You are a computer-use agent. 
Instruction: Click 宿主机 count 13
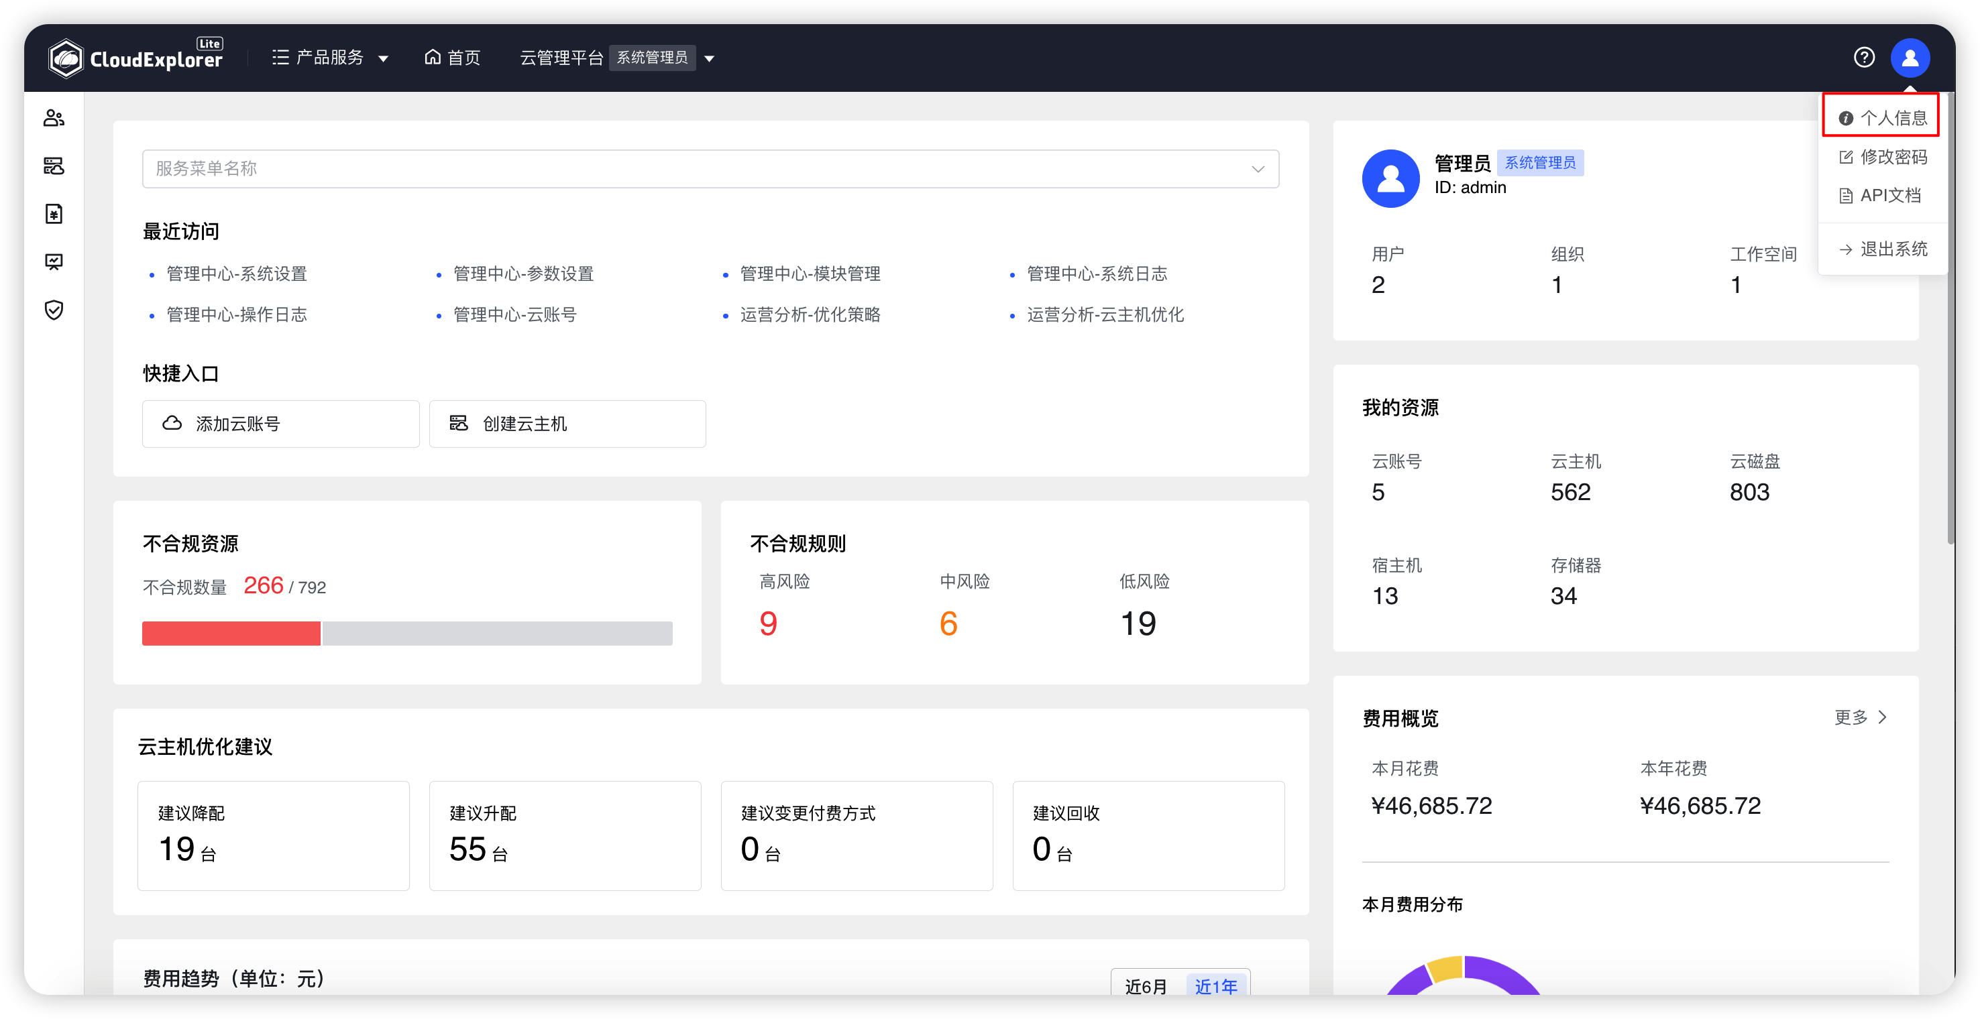[1385, 595]
